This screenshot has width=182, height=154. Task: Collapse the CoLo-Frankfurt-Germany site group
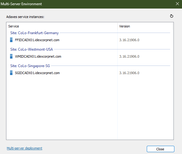pyautogui.click(x=34, y=33)
